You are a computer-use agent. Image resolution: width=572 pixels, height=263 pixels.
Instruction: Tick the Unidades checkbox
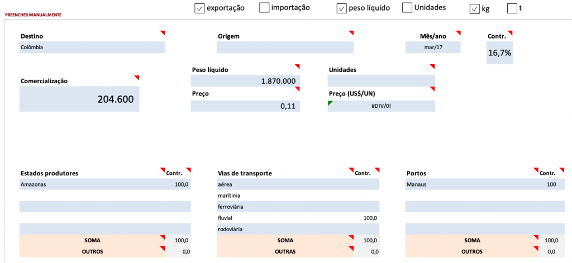tap(407, 8)
